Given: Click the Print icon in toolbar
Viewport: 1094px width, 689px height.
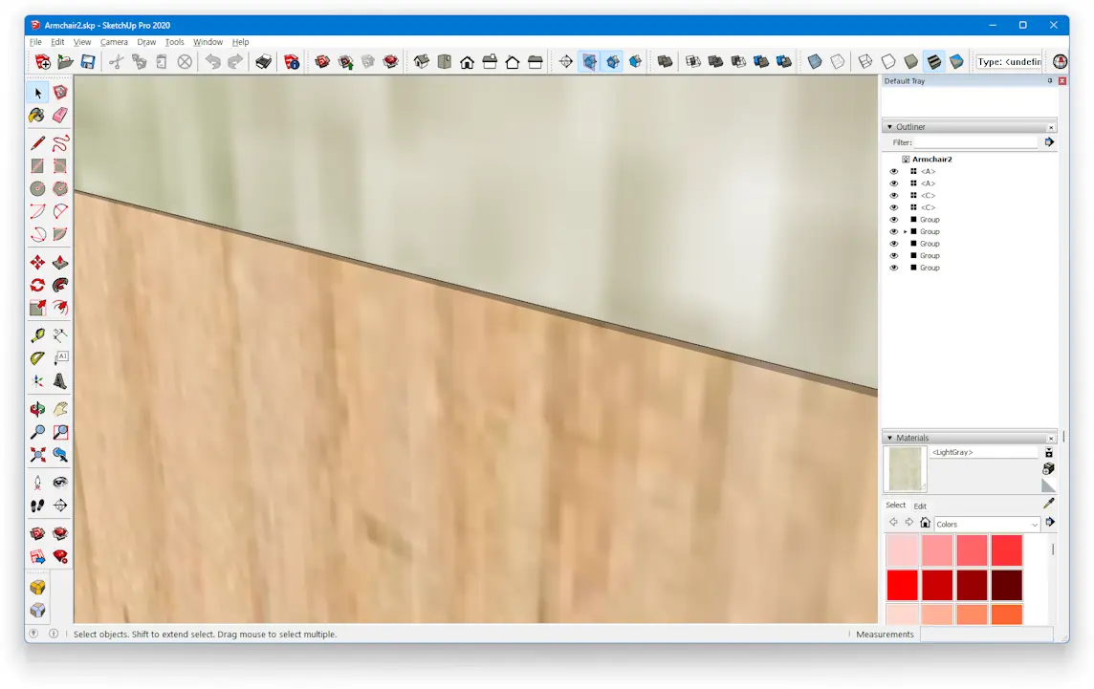Looking at the screenshot, I should (263, 62).
